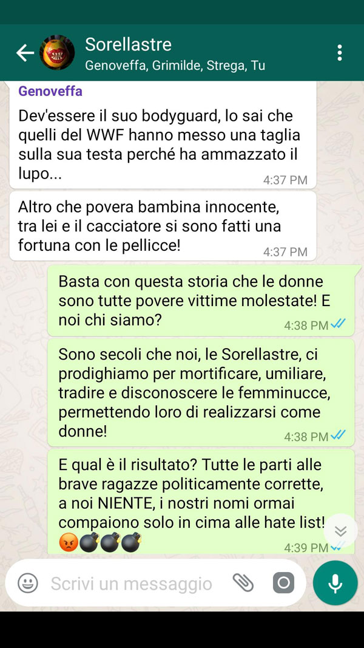Open group info via Sorellastre title
The image size is (364, 648).
click(x=128, y=44)
